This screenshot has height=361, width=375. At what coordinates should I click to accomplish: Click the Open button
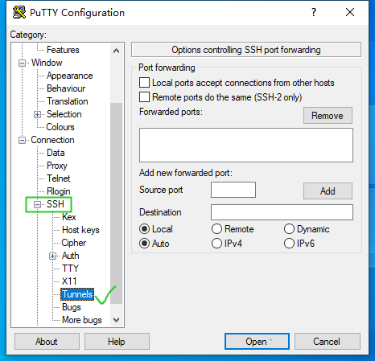tap(257, 342)
